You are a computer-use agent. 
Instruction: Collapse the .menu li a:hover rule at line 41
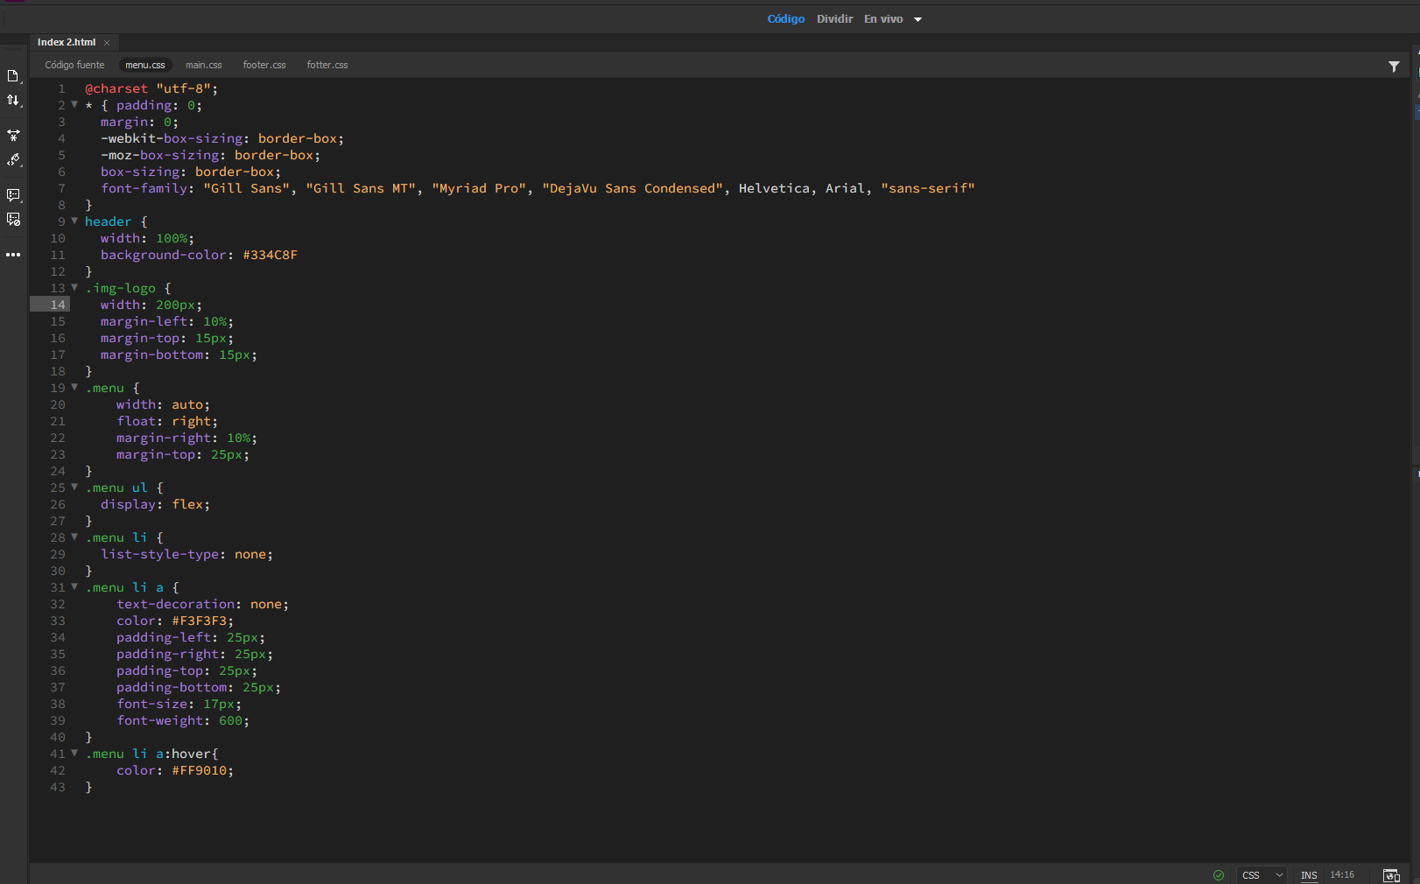tap(74, 754)
